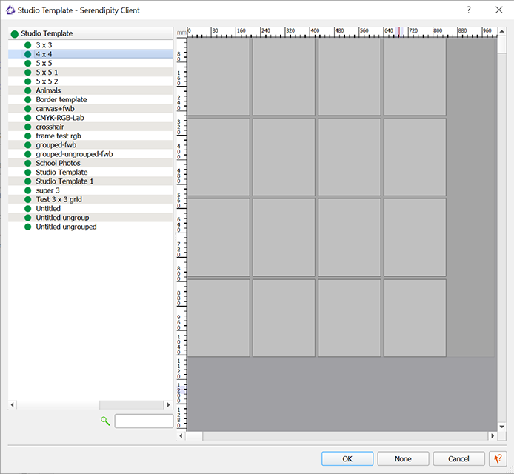Click the context help icon beside Cancel
Screen dimensions: 514x474
tap(498, 458)
